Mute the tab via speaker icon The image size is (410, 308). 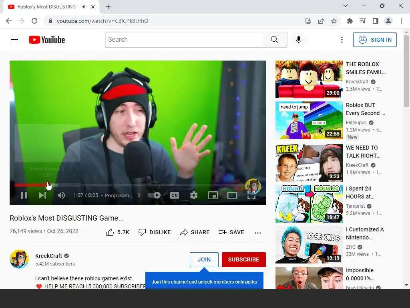[84, 7]
